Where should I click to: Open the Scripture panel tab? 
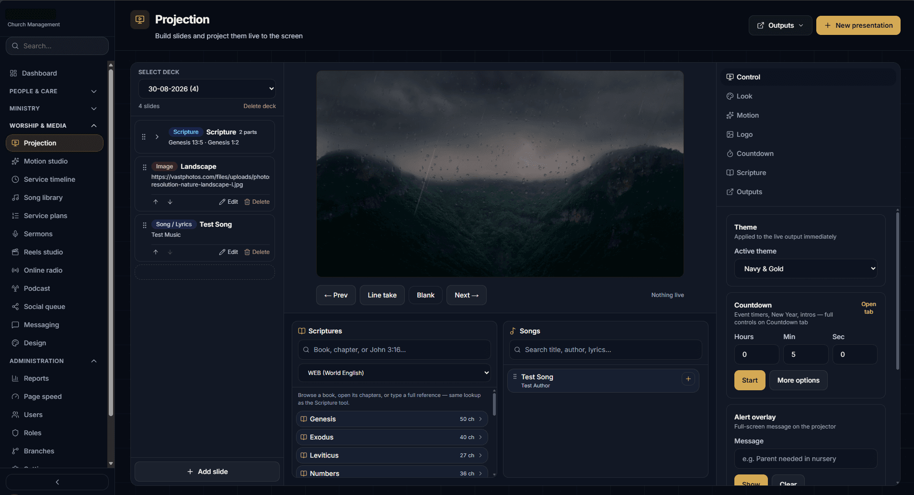tap(808, 173)
